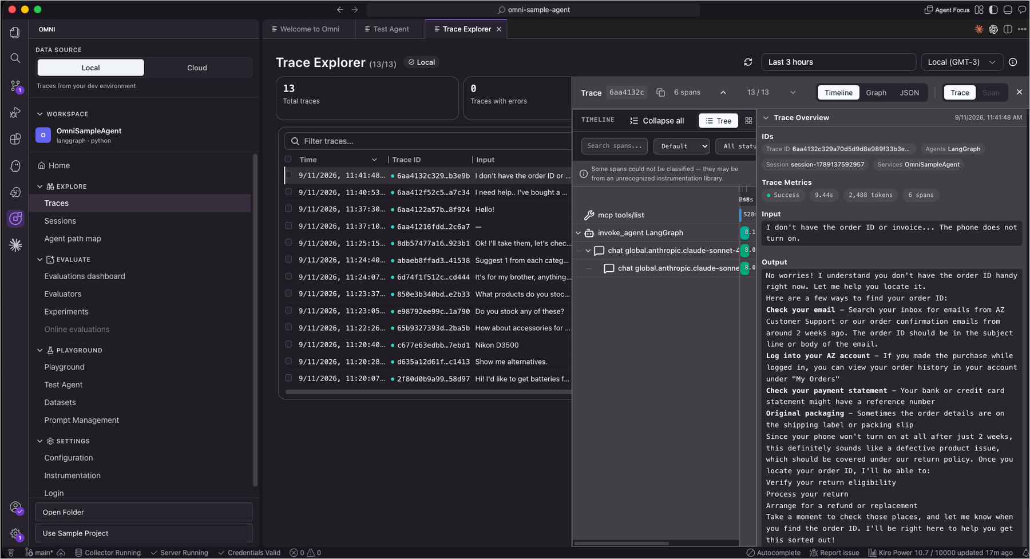This screenshot has width=1030, height=559.
Task: Customize layout icon beside Agent Focus
Action: (979, 10)
